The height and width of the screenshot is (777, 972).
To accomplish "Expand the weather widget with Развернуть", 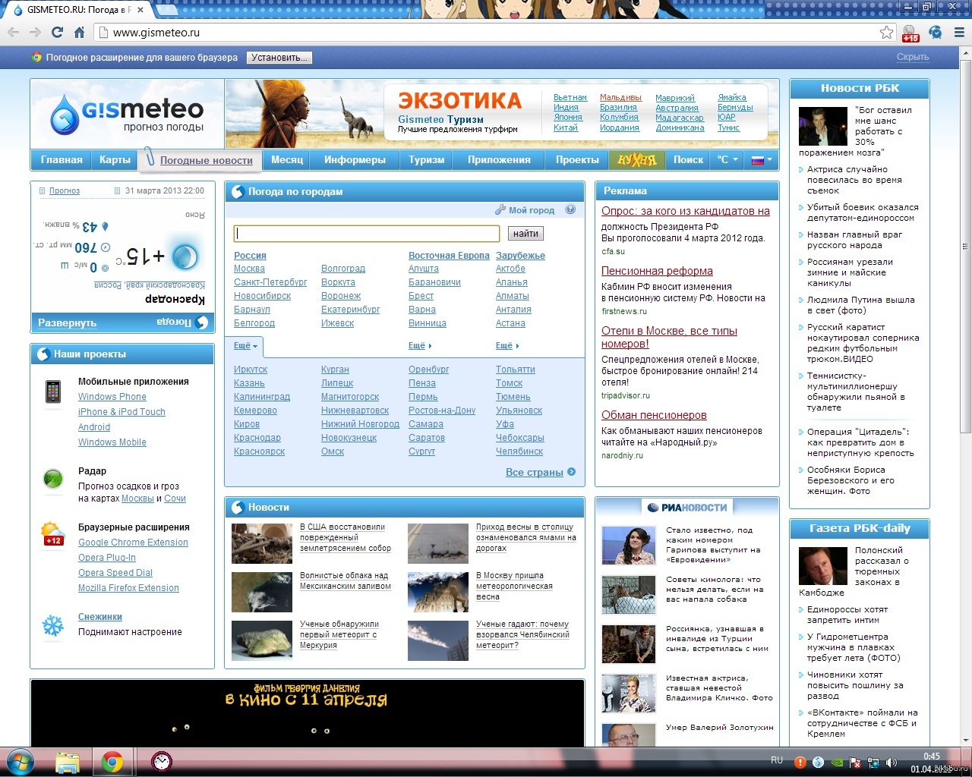I will (68, 322).
